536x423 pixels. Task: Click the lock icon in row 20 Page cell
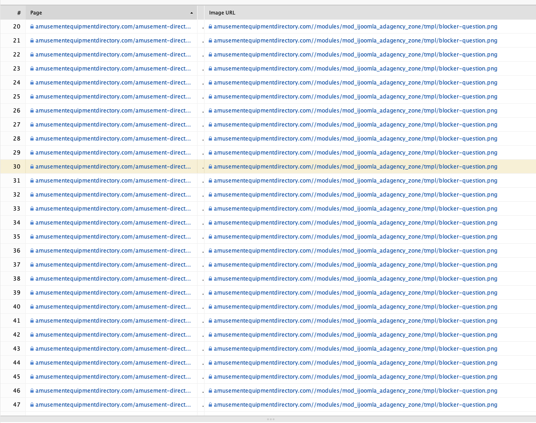32,26
